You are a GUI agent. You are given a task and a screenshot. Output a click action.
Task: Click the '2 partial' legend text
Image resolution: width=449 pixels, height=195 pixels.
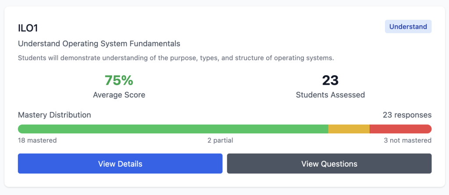pos(220,140)
